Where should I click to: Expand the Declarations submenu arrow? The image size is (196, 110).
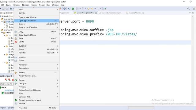tap(57, 68)
